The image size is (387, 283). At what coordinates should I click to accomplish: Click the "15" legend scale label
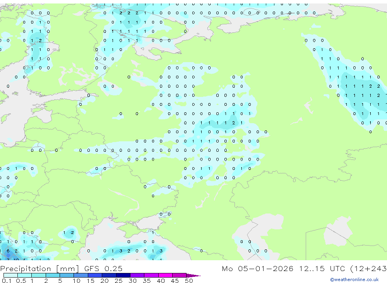click(x=91, y=281)
